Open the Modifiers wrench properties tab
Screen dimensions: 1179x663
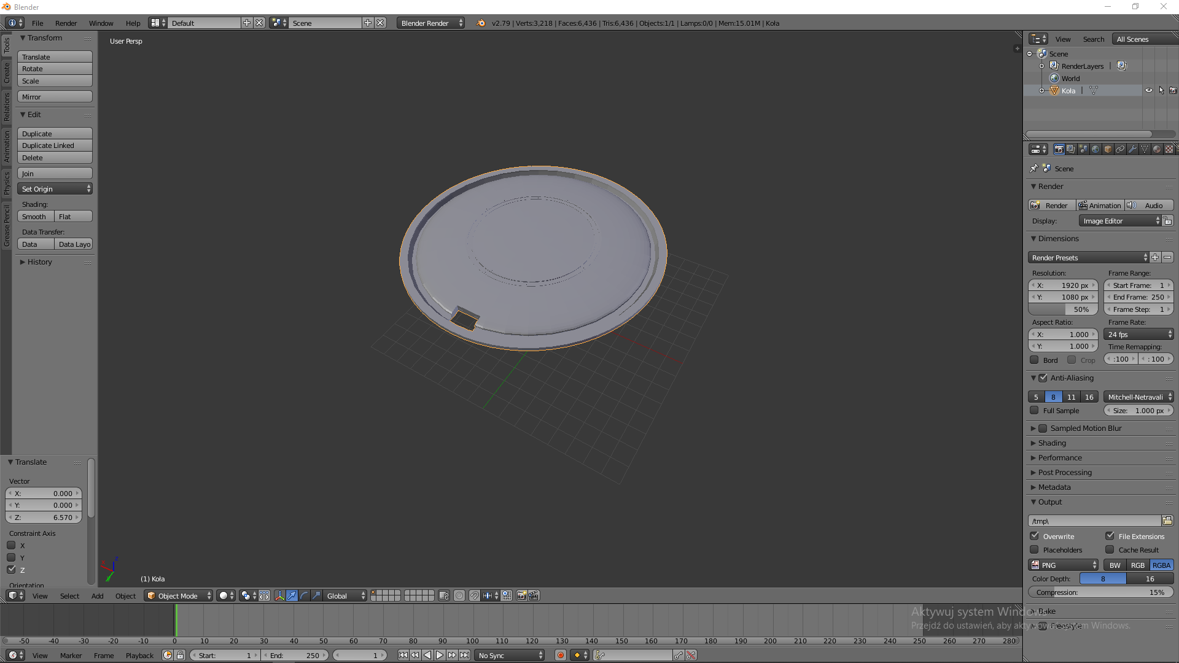pyautogui.click(x=1132, y=149)
